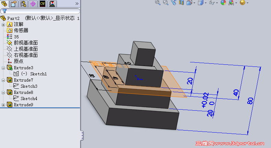The image size is (271, 148).
Task: Collapse the Extrude8 feature node
Action: tap(3, 92)
